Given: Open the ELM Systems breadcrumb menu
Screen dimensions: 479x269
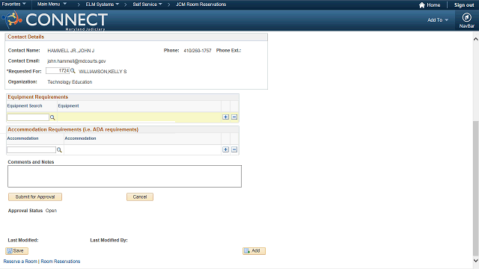Looking at the screenshot, I should point(103,4).
